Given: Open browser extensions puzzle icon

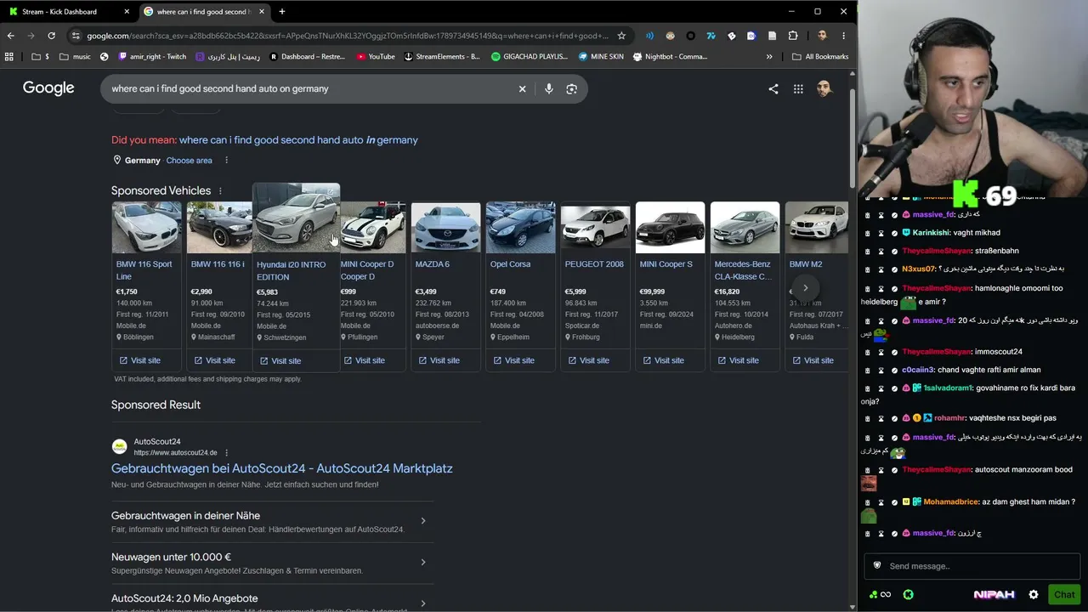Looking at the screenshot, I should coord(793,36).
